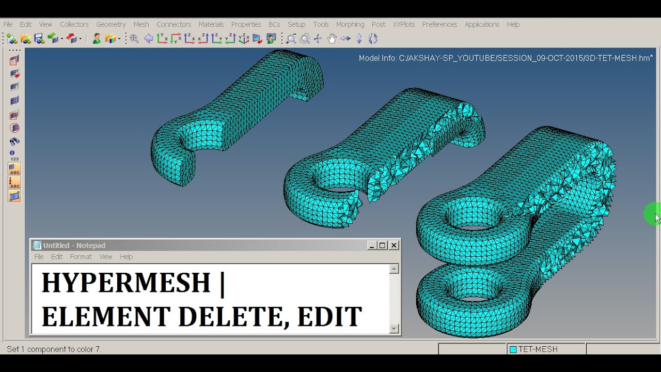This screenshot has height=372, width=661.
Task: Expand the Export icon dropdown arrow
Action: tap(80, 39)
